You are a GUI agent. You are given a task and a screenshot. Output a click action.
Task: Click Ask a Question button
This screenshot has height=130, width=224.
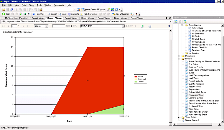[121, 14]
